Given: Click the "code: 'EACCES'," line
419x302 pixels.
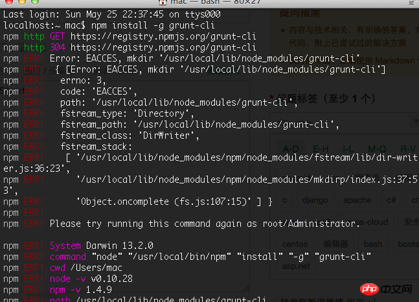Looking at the screenshot, I should [98, 91].
